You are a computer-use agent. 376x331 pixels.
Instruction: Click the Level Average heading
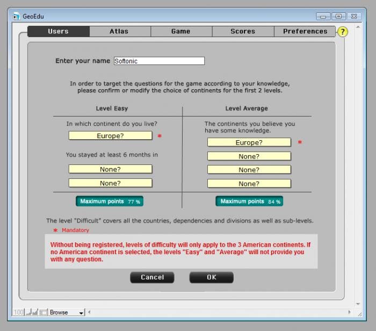(247, 109)
